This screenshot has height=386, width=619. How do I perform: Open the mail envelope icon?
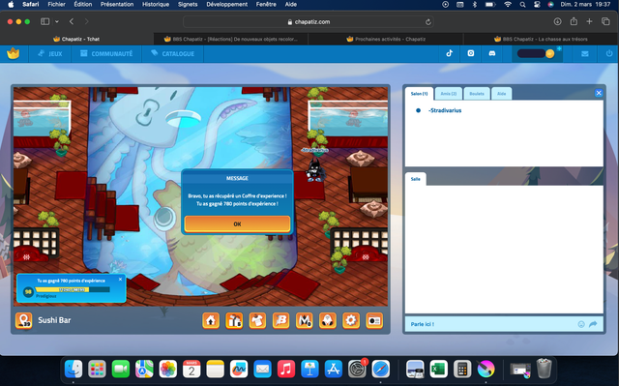[584, 53]
